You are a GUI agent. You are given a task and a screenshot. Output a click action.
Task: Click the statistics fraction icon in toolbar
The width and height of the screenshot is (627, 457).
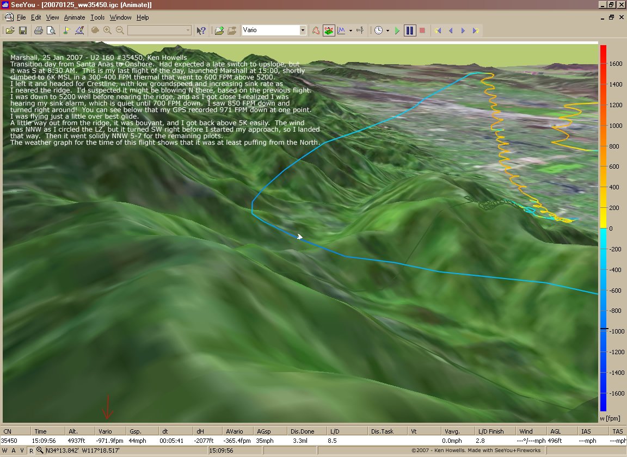[x=359, y=30]
